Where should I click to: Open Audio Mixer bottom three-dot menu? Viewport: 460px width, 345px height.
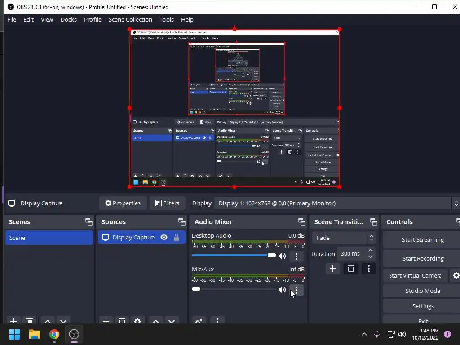click(x=217, y=320)
